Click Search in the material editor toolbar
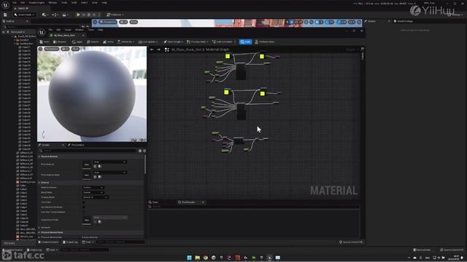Screen dimensions: 467x262 (93, 42)
